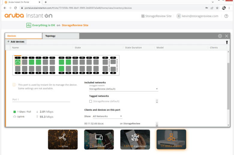The height and width of the screenshot is (155, 234).
Task: Select green active port 13
Action: (61, 62)
